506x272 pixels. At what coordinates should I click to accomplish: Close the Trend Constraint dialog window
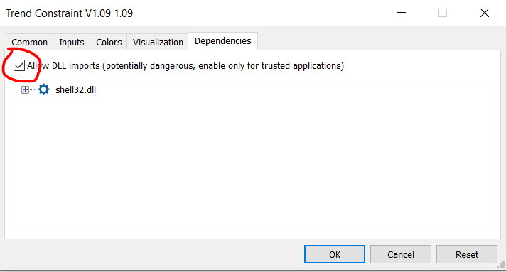(485, 13)
